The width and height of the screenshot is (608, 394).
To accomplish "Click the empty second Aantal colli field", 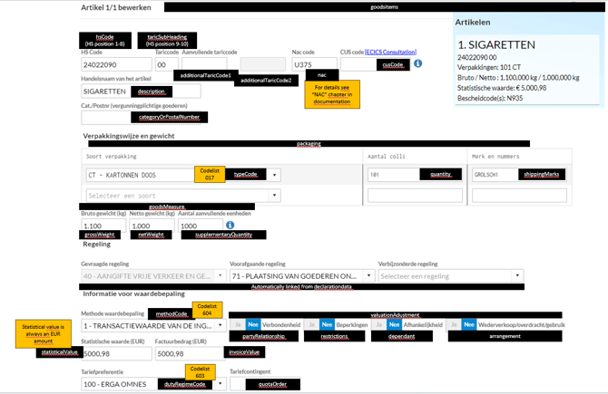I will [x=415, y=196].
